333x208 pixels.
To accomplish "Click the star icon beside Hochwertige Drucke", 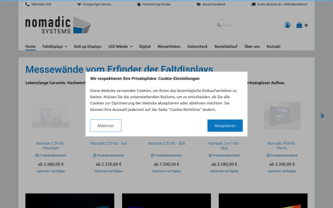I will pyautogui.click(x=139, y=4).
